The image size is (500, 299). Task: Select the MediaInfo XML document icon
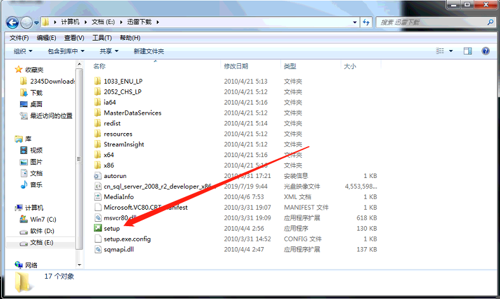pyautogui.click(x=98, y=196)
